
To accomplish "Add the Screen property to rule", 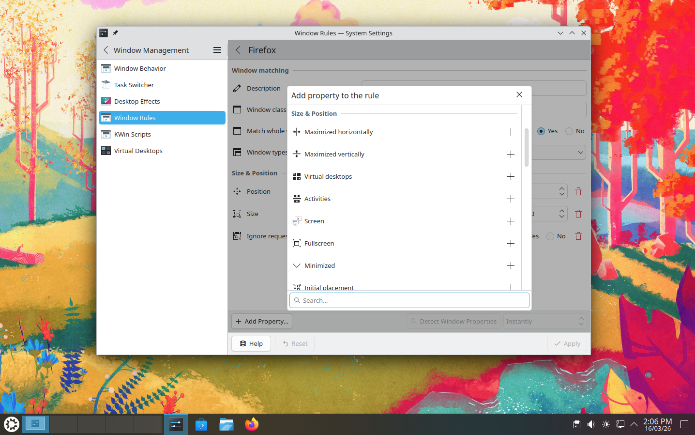I will click(511, 221).
